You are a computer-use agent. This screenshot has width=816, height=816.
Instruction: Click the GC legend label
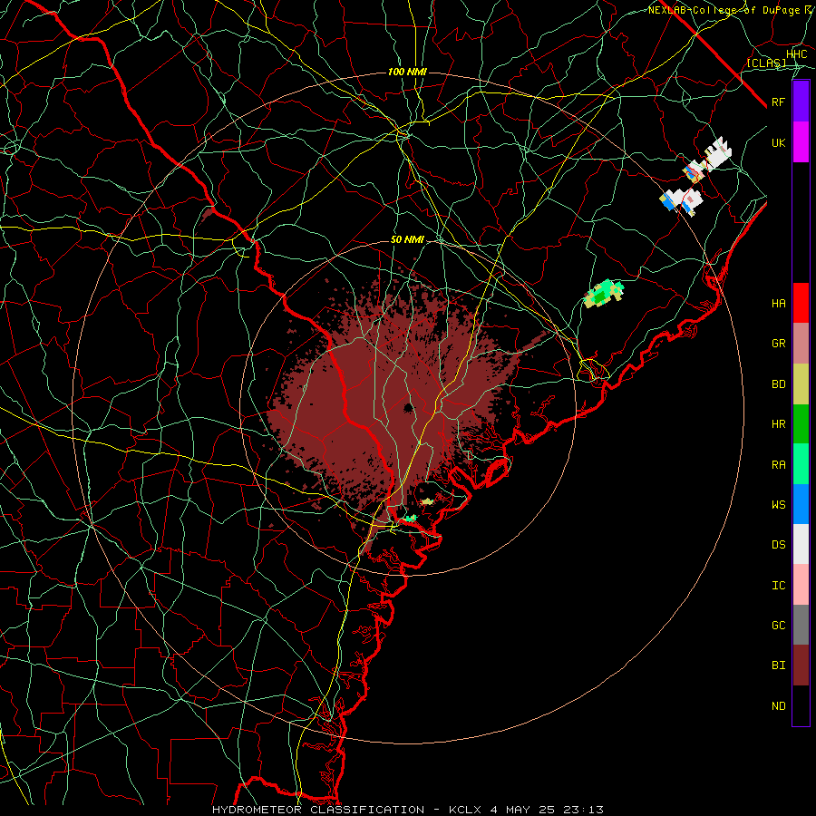point(778,626)
